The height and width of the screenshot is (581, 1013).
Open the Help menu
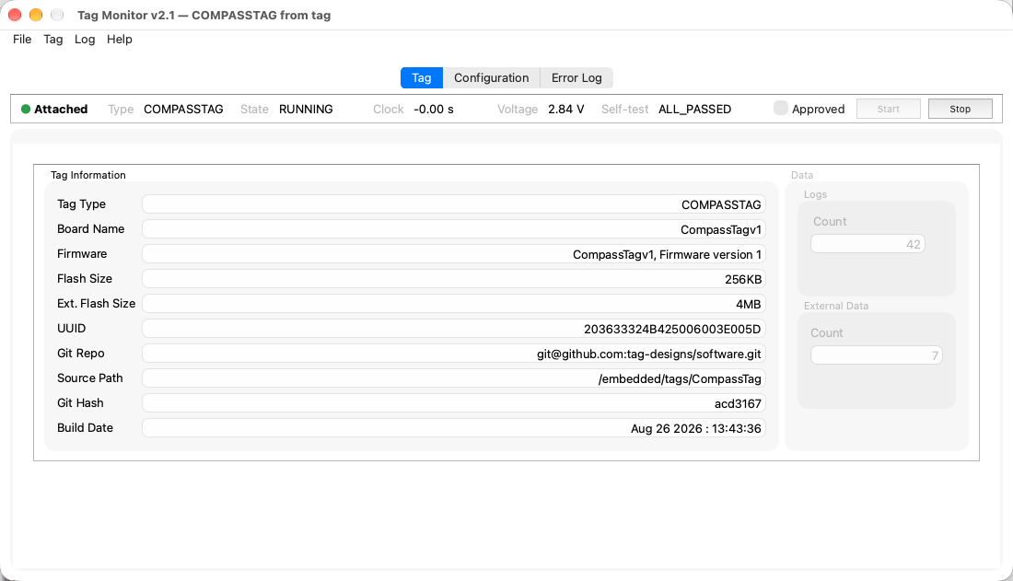[120, 40]
